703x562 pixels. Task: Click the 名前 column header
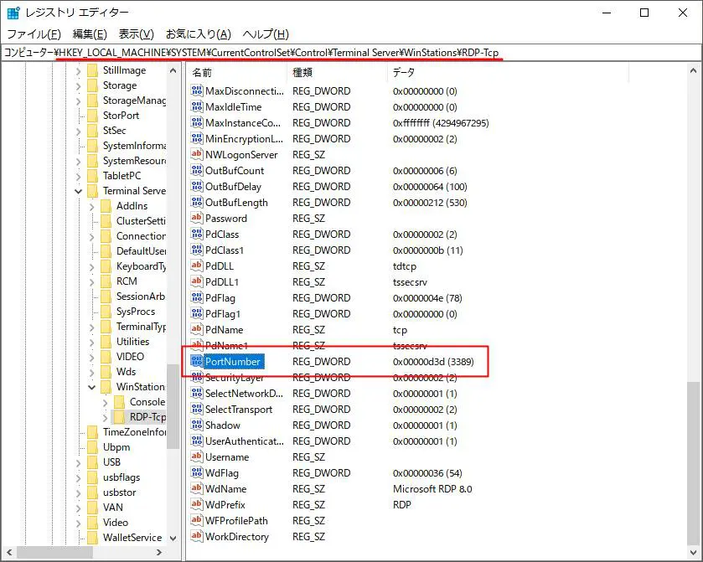(203, 73)
